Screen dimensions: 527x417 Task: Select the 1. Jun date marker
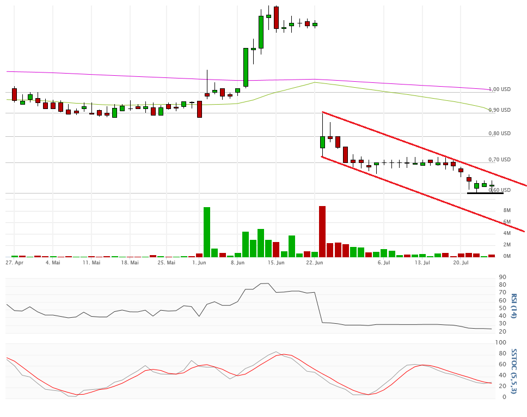[x=199, y=263]
